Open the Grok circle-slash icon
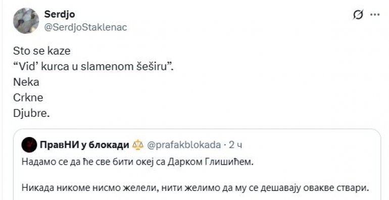The height and width of the screenshot is (200, 389). [x=358, y=15]
